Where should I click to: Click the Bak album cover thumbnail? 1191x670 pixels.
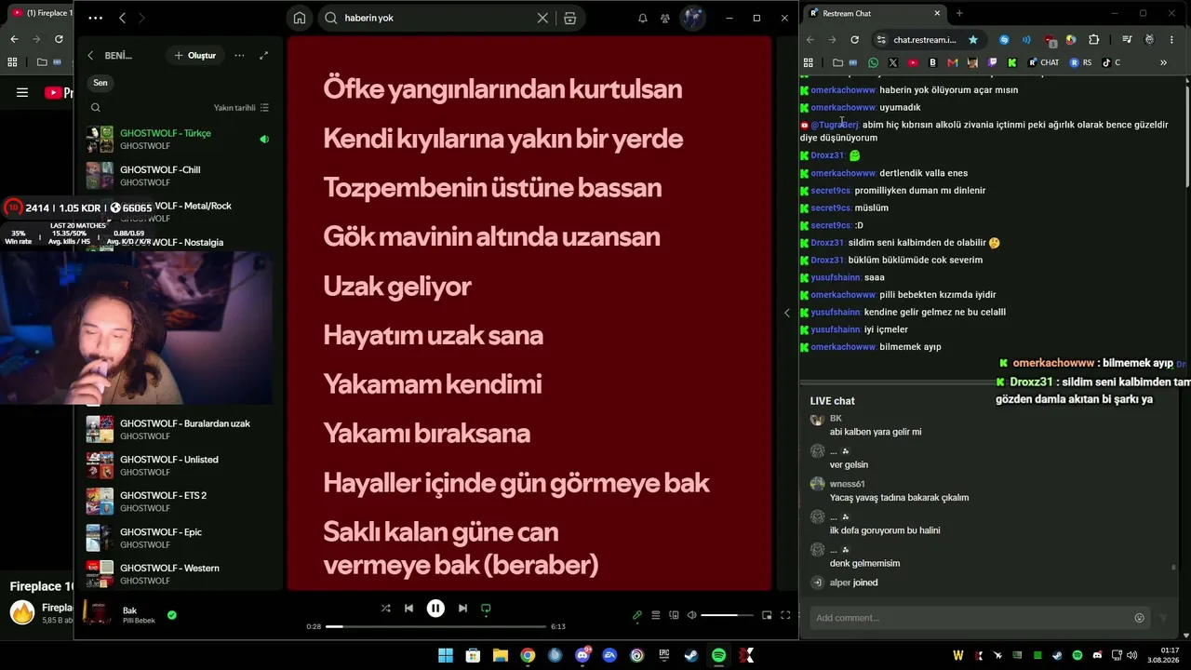[98, 612]
